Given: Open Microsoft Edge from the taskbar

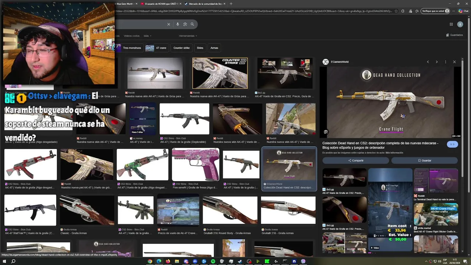Looking at the screenshot, I should pos(159,261).
